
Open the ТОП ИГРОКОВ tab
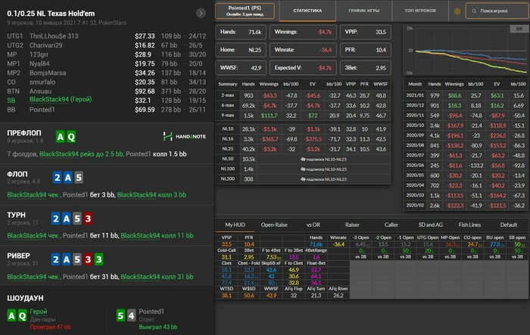pos(420,11)
